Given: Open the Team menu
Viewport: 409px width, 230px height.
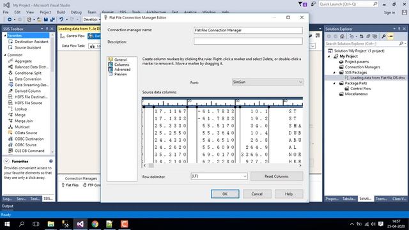Looking at the screenshot, I should (92, 12).
